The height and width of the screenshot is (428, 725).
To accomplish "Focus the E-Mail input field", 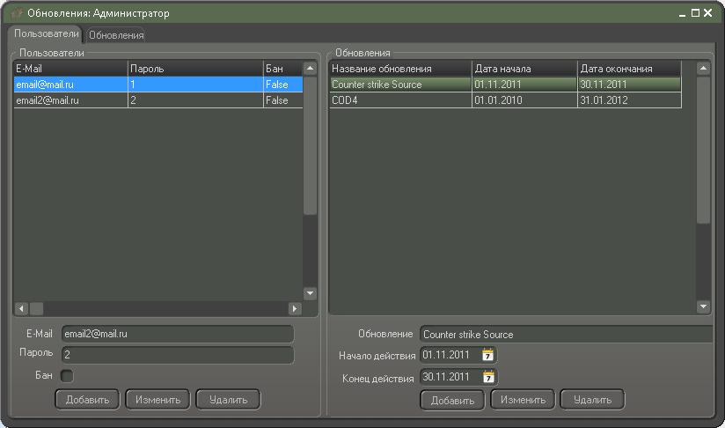I will click(x=178, y=334).
